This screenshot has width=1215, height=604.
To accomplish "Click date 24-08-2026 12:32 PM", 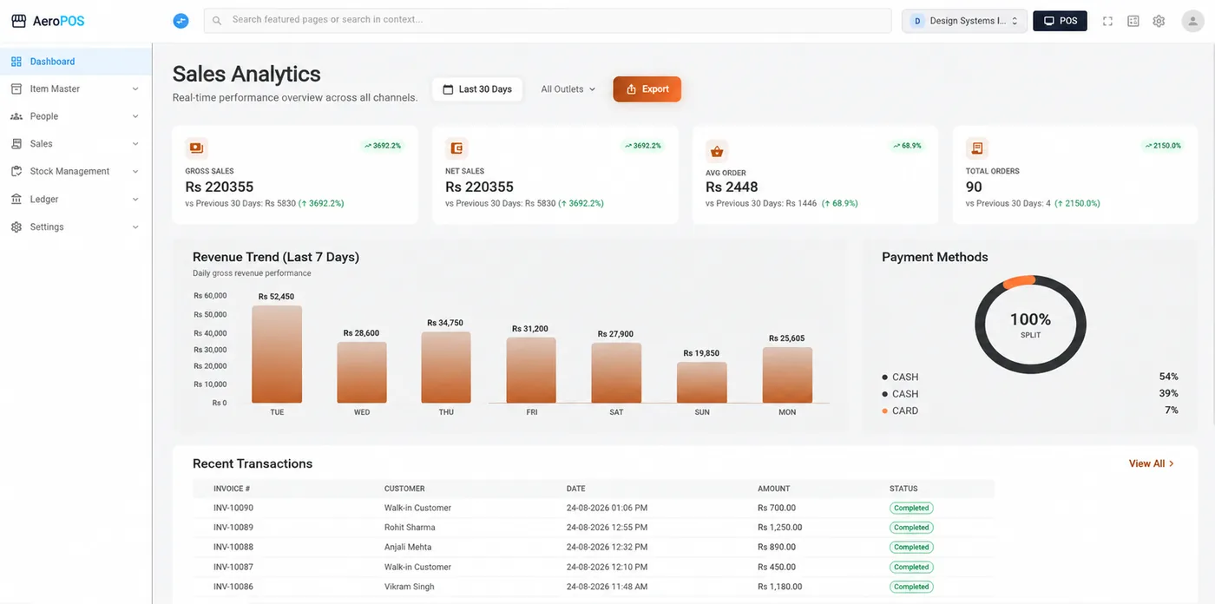I will click(x=607, y=548).
